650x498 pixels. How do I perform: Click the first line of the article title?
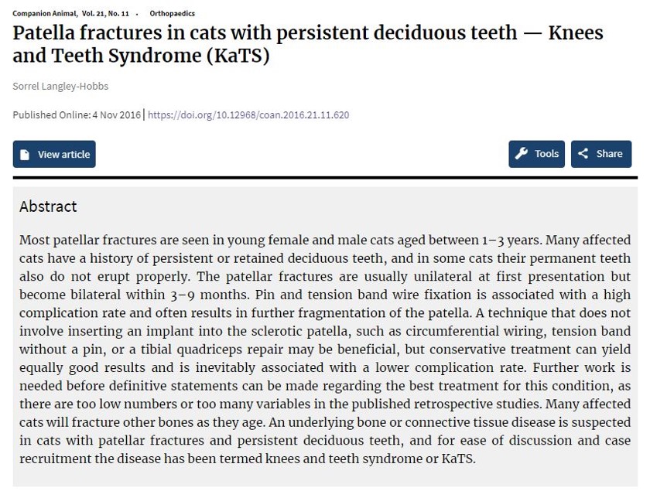[x=308, y=32]
